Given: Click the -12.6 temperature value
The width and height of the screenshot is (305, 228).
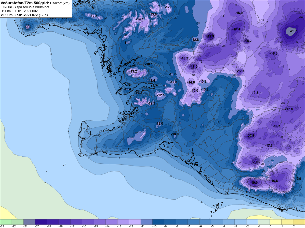Looking at the screenshot, I should pos(168,7).
